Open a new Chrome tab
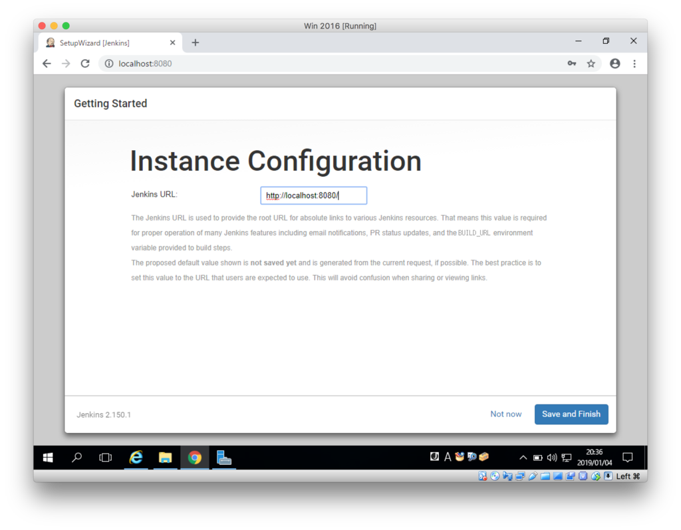Screen dimensions: 681x530 tap(196, 43)
